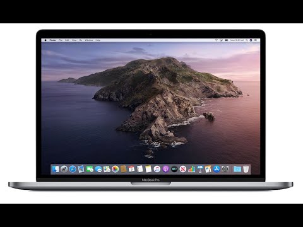
Task: Open the Go menu
Action: [81, 40]
